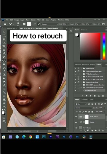The width and height of the screenshot is (107, 154).
Task: Toggle Clean brush after each stroke
Action: (39, 24)
